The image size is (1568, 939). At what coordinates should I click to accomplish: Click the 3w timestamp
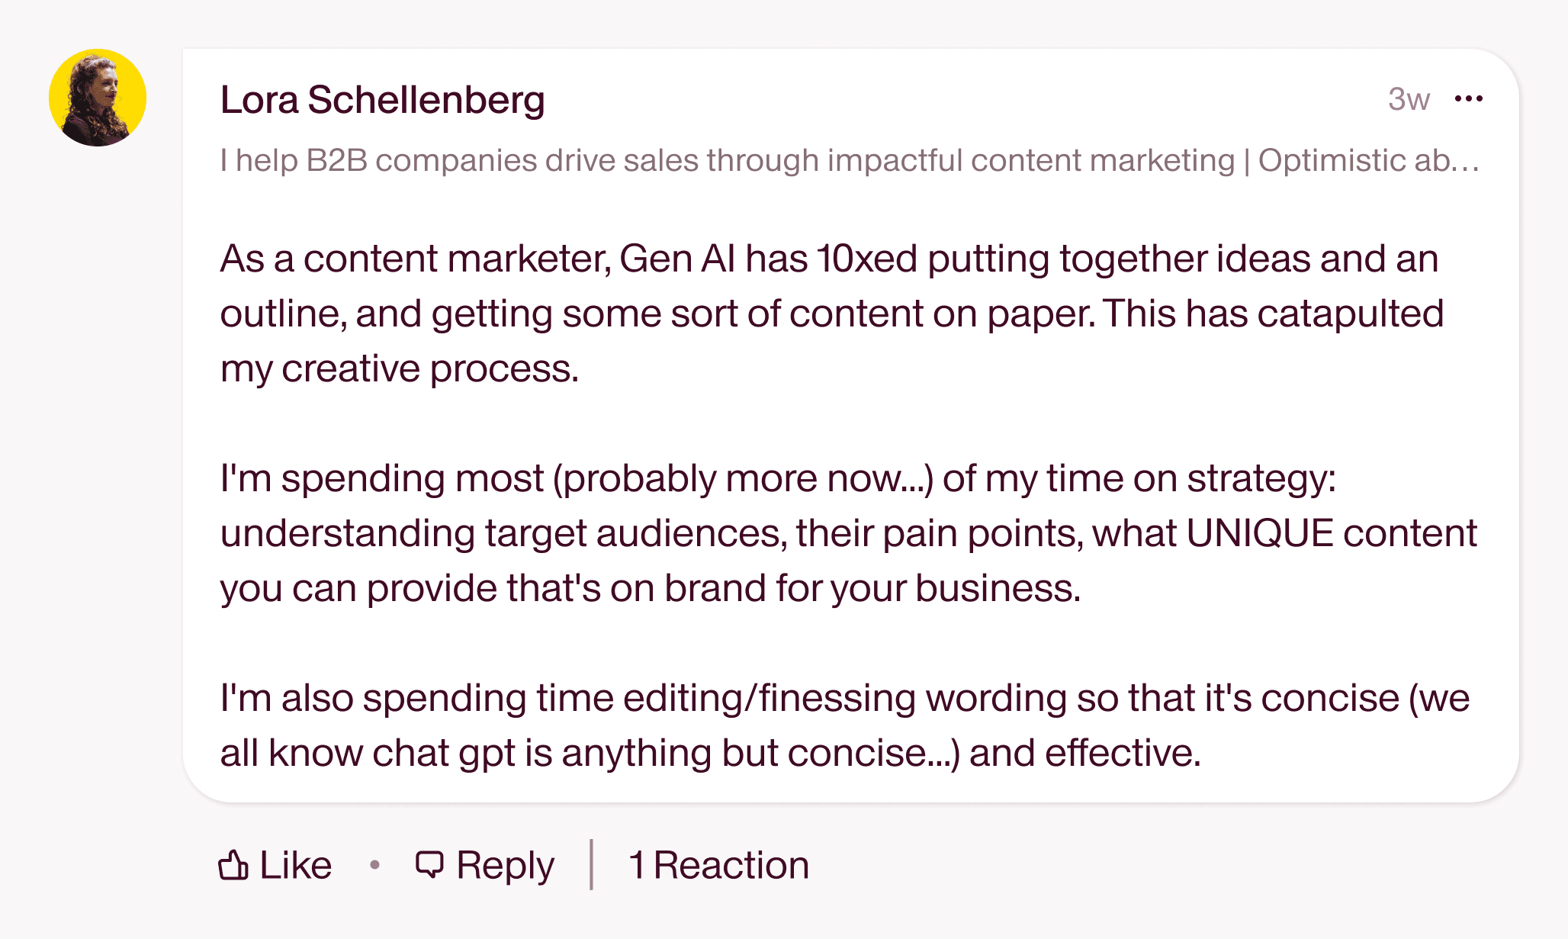[x=1408, y=99]
